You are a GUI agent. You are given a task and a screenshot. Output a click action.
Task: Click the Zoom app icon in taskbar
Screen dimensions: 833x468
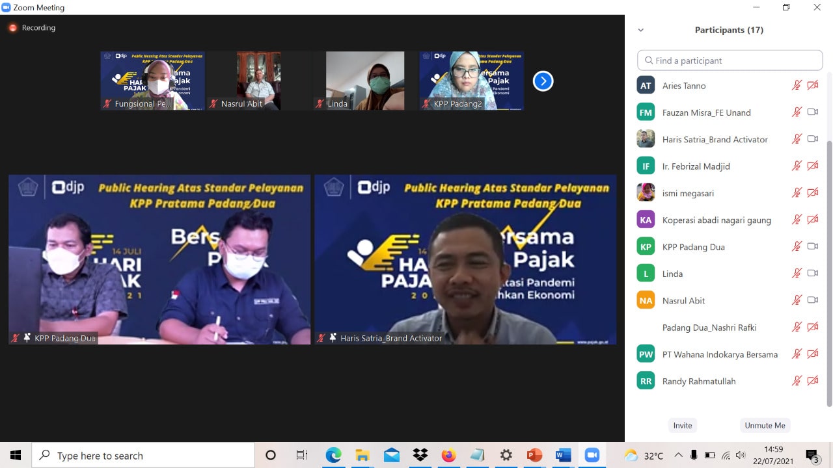[592, 455]
